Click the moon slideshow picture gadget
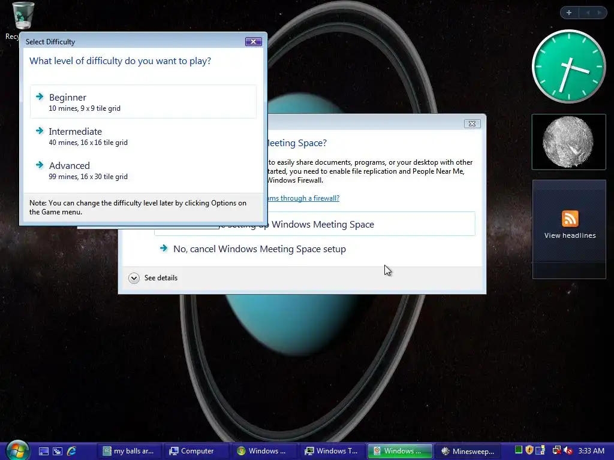Image resolution: width=614 pixels, height=460 pixels. tap(569, 142)
